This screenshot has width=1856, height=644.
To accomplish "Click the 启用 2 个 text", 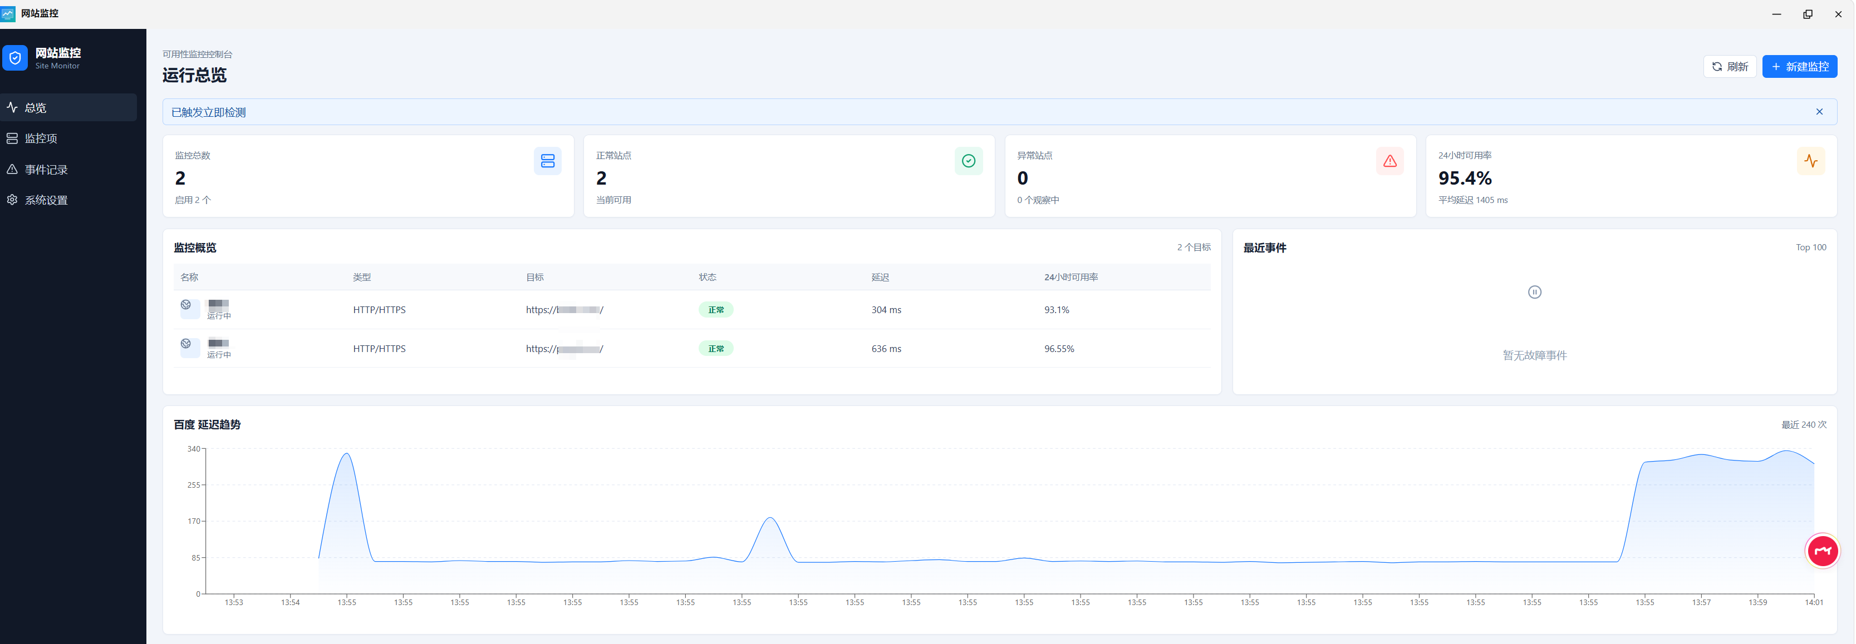I will pyautogui.click(x=193, y=200).
